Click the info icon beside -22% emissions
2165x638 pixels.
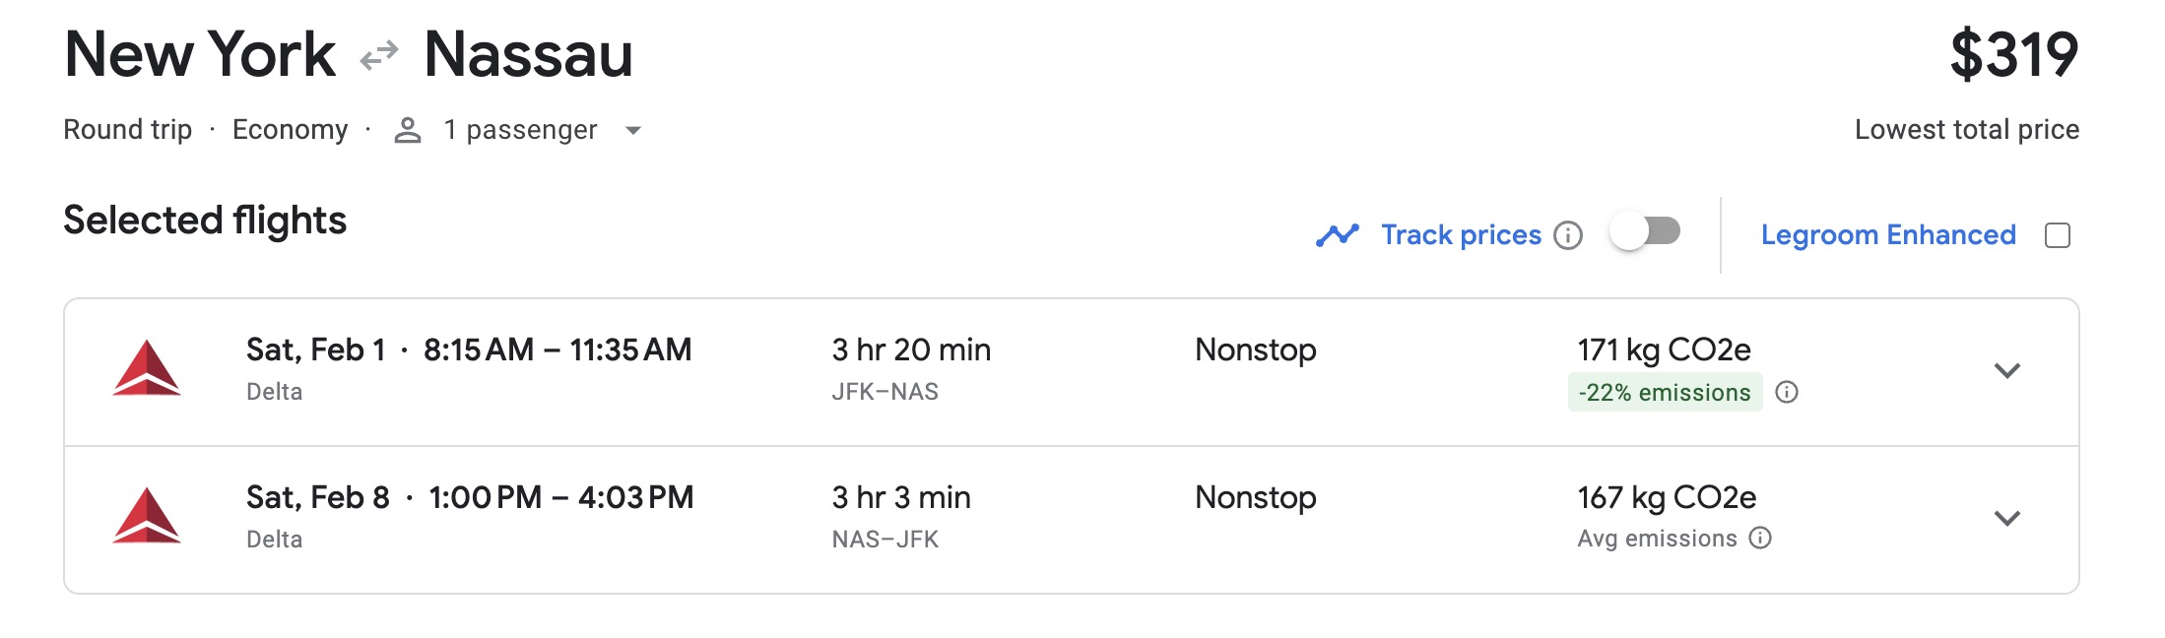tap(1788, 391)
